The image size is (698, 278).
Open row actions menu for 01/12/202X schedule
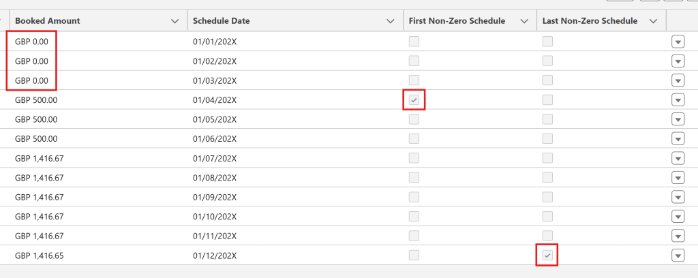point(678,256)
